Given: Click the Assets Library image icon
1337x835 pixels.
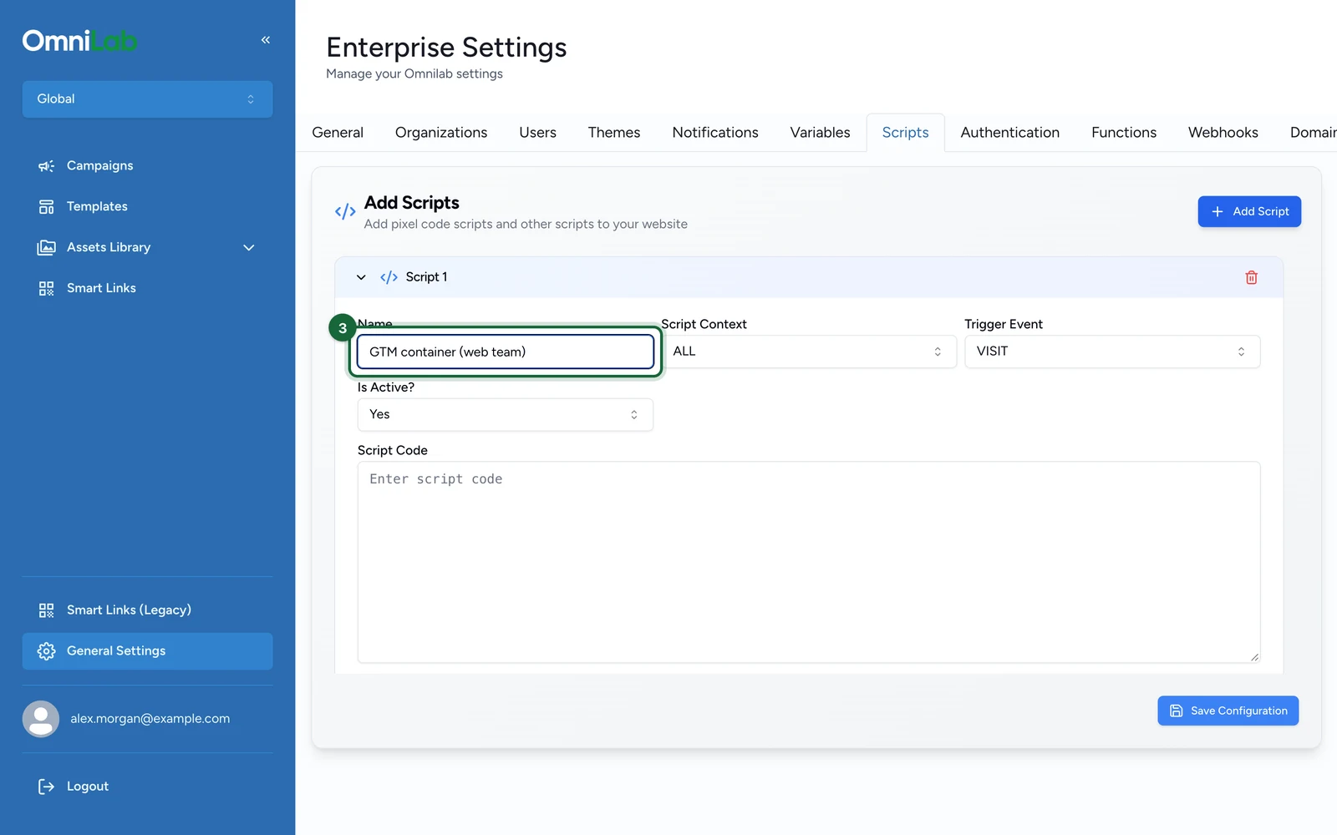Looking at the screenshot, I should pyautogui.click(x=46, y=248).
